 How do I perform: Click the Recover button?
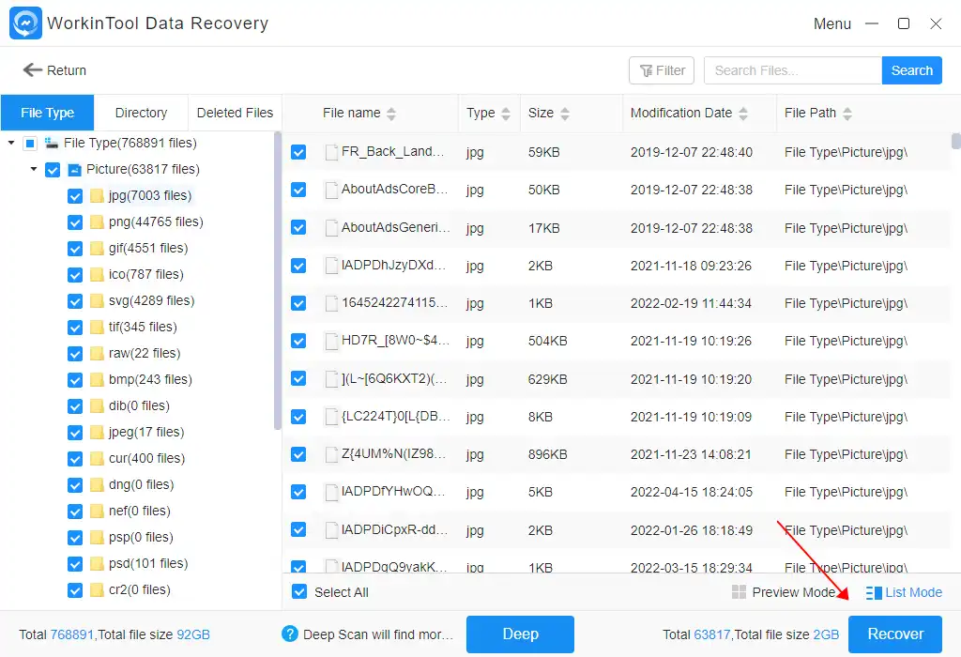[895, 634]
